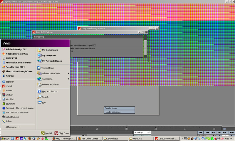The image size is (235, 141).
Task: Launch Dreamfall - The Longest Journey
Action: point(19,108)
